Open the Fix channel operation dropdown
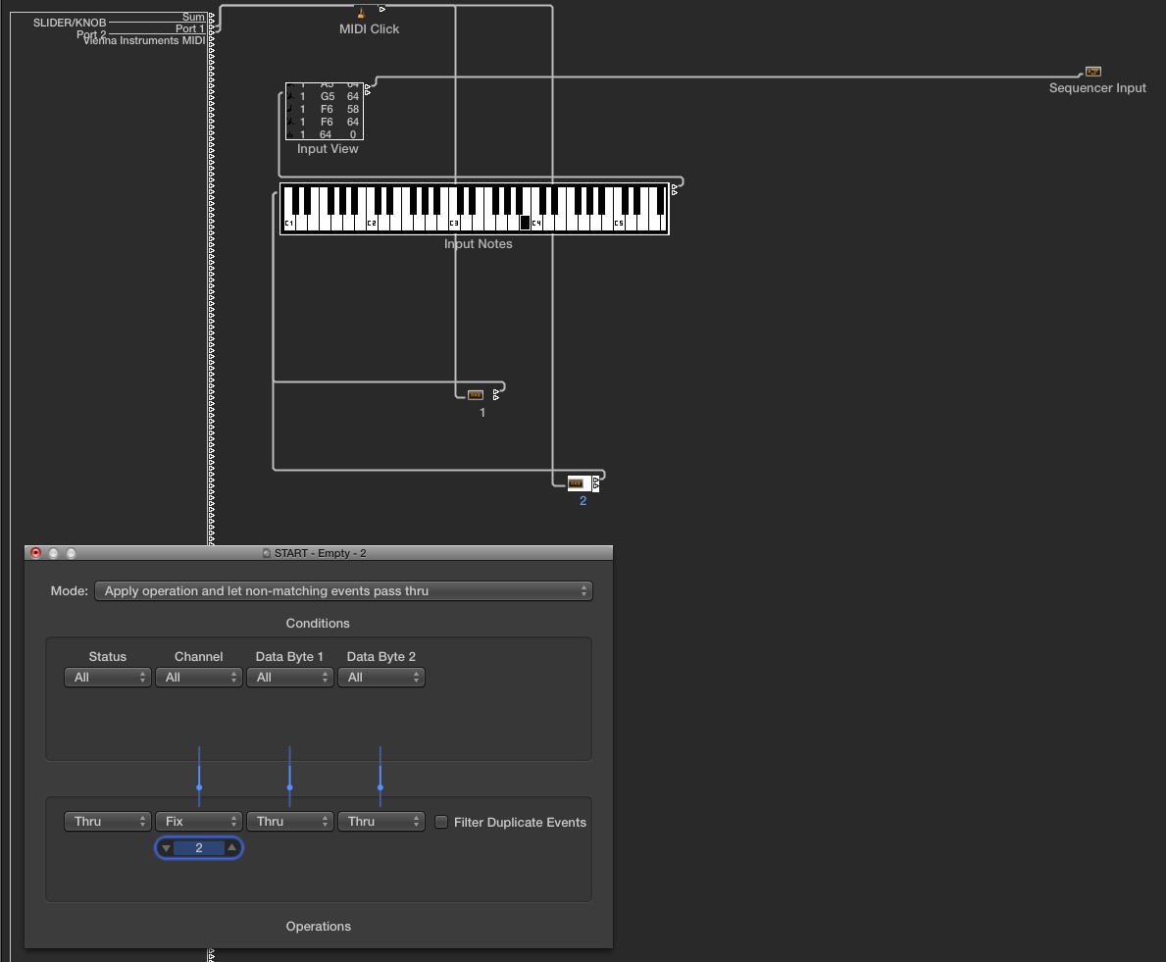This screenshot has width=1166, height=962. point(199,822)
